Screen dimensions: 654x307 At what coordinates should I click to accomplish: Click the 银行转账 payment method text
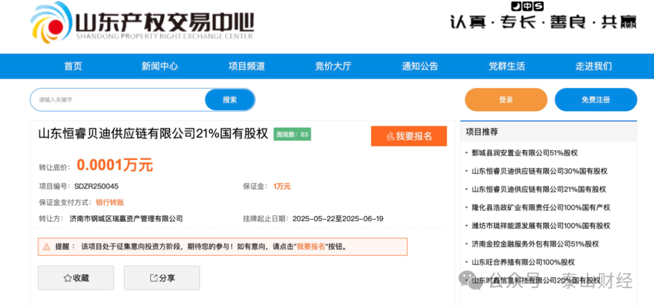coord(110,202)
